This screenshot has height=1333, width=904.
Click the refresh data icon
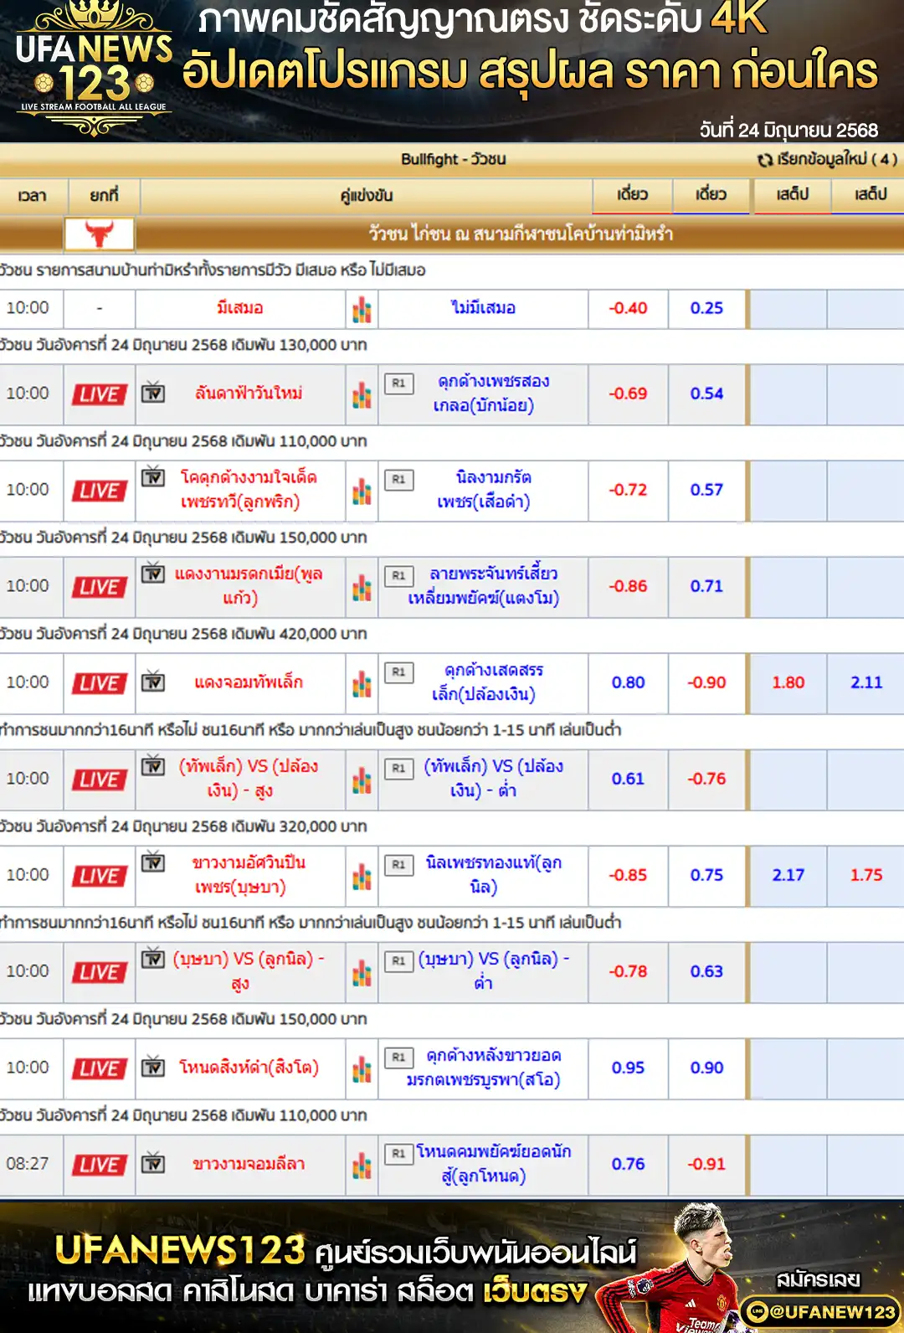[764, 159]
